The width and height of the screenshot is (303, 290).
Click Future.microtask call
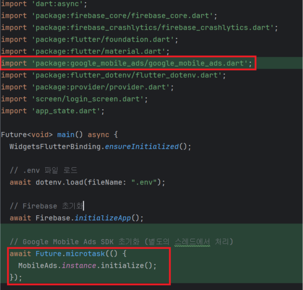tap(70, 254)
